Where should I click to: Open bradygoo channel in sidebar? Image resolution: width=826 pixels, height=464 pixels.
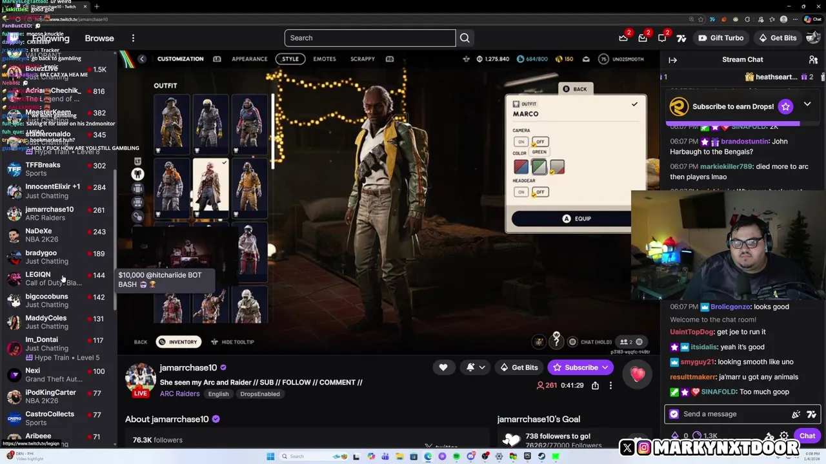pyautogui.click(x=58, y=257)
